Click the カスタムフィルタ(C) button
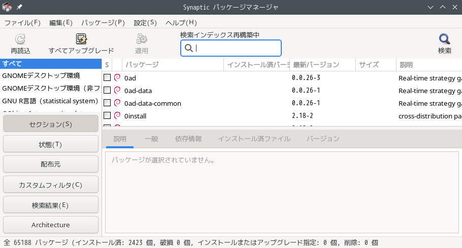 click(x=51, y=185)
